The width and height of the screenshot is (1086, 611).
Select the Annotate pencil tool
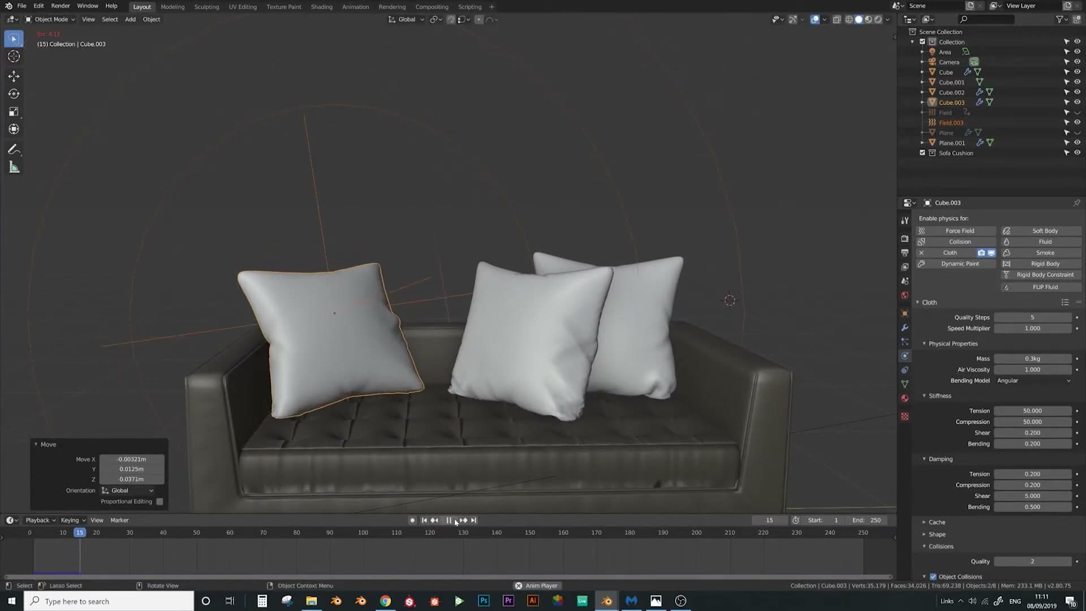pos(14,150)
